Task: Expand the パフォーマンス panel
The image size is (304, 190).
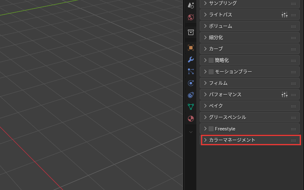Action: (x=205, y=95)
